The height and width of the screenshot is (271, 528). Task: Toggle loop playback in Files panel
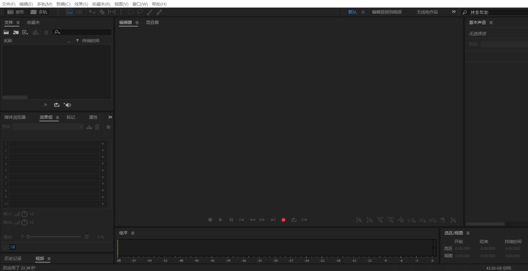coord(56,105)
